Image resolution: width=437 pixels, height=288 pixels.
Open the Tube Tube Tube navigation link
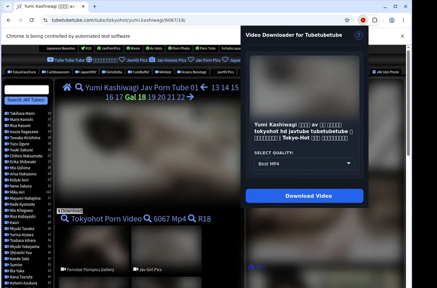66,60
